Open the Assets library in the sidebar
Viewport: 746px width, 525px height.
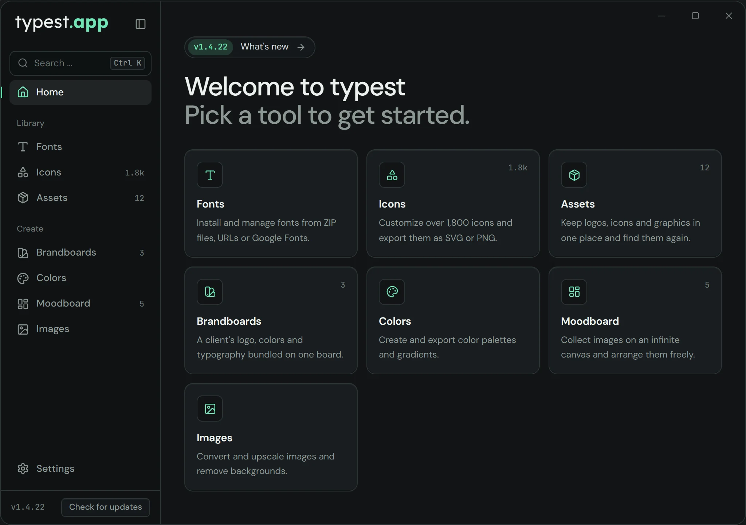pyautogui.click(x=81, y=198)
